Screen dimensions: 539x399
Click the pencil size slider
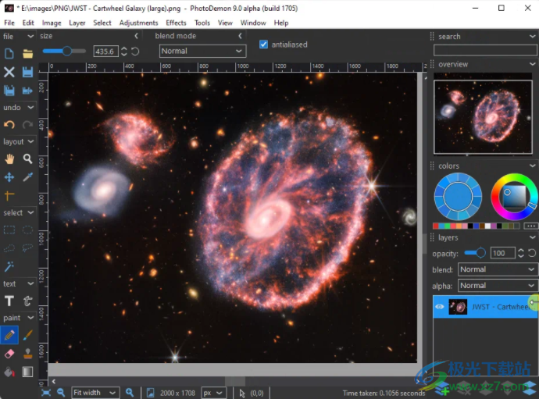(64, 52)
